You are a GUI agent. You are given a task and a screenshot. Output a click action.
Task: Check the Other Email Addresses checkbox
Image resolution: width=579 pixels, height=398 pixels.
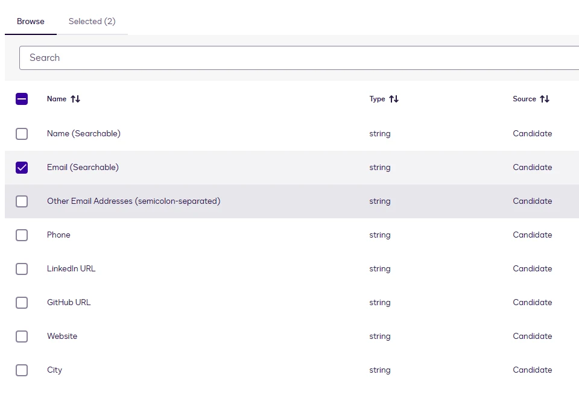22,201
